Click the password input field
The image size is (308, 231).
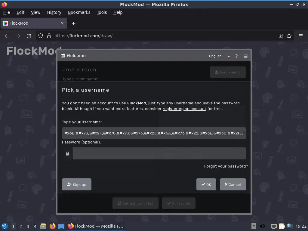tap(159, 153)
